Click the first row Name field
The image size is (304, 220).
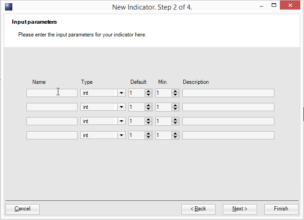[52, 93]
